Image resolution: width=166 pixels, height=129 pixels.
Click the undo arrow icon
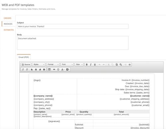100,64
